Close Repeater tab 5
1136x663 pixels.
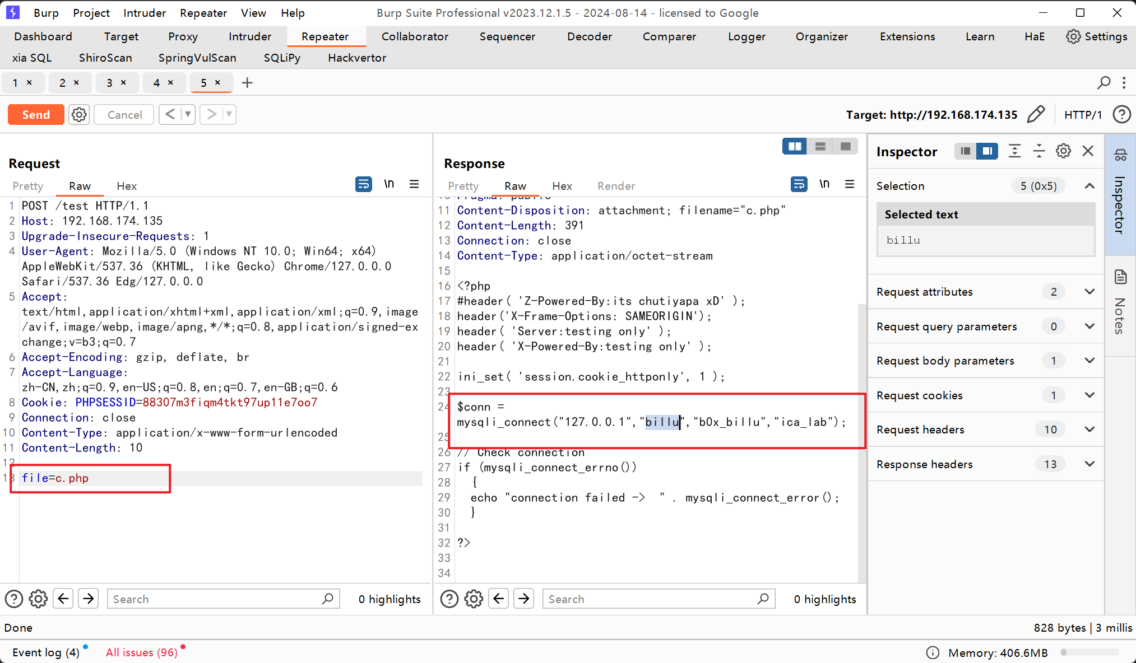click(217, 82)
